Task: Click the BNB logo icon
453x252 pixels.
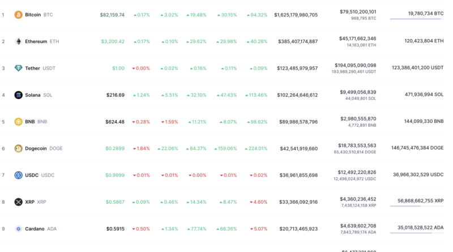Action: click(x=18, y=122)
